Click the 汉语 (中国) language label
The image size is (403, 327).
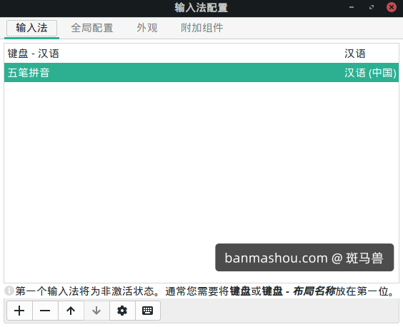[370, 73]
